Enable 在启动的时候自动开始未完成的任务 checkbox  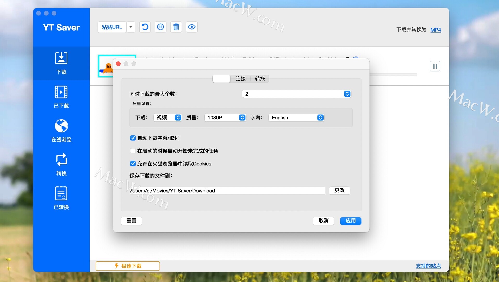[133, 151]
